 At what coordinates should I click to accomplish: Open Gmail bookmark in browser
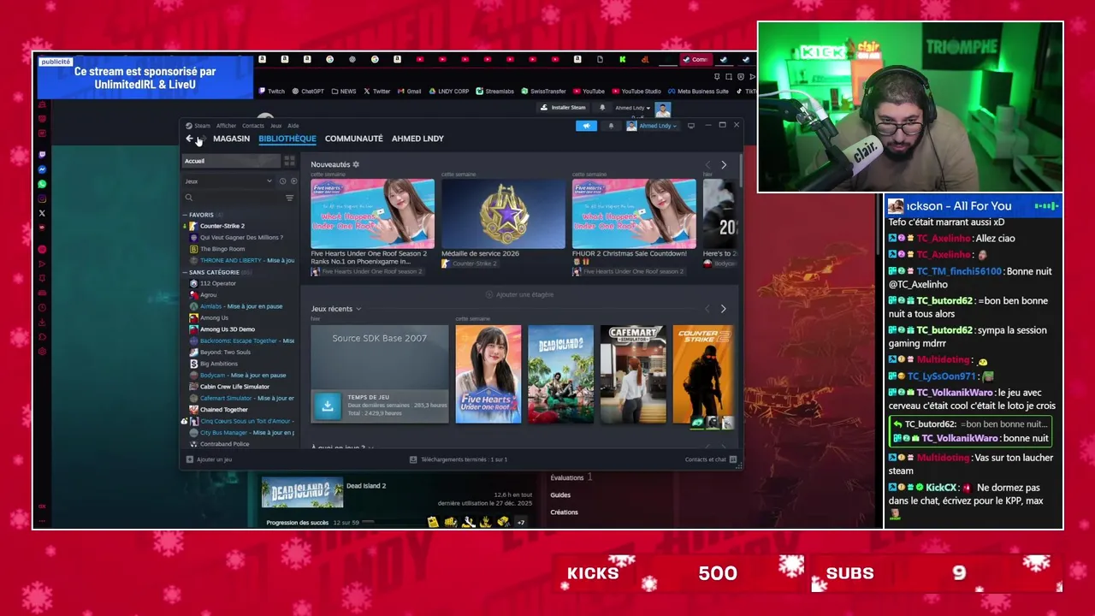coord(409,92)
